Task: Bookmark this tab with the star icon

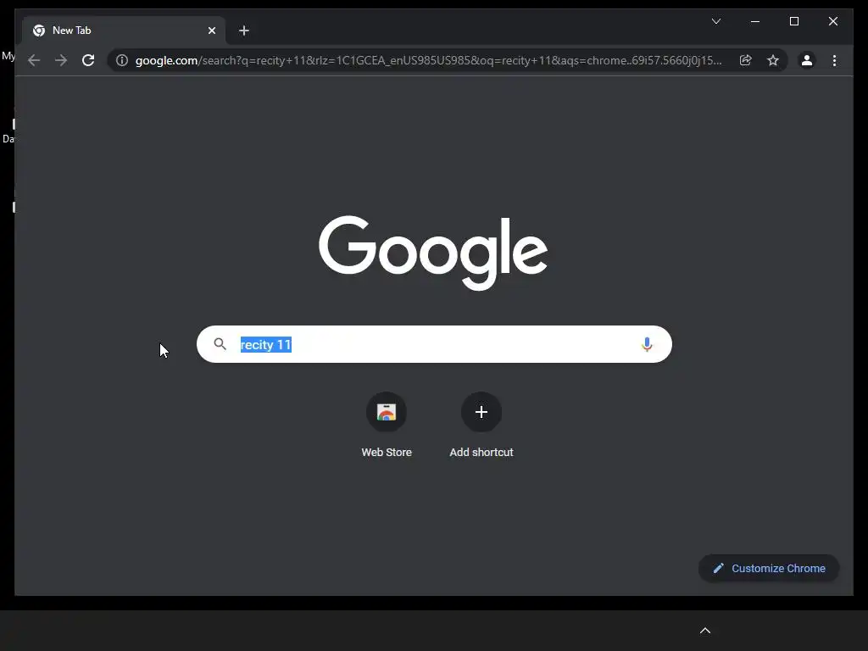Action: (x=773, y=60)
